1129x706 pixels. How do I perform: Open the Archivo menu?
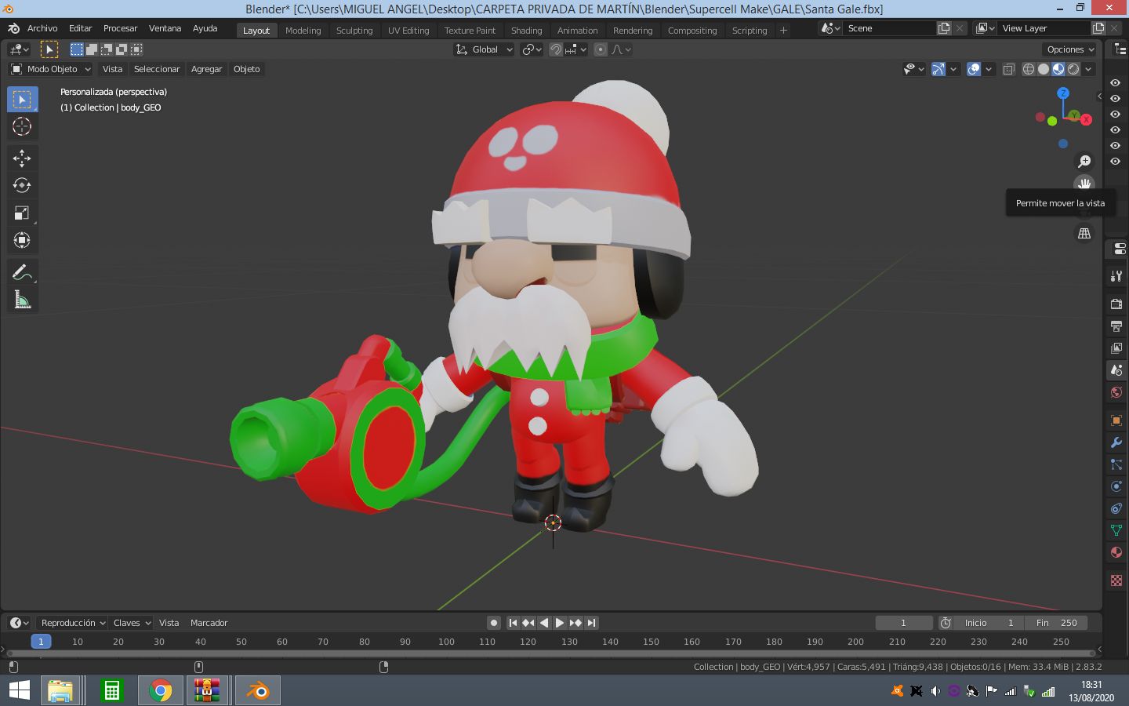[42, 28]
